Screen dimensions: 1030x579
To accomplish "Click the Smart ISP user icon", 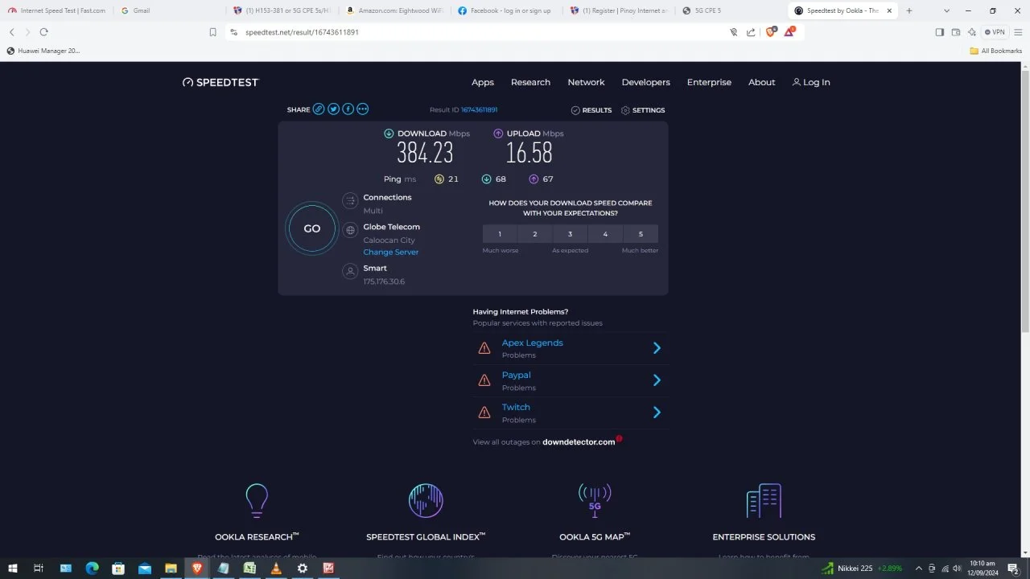I will [350, 272].
